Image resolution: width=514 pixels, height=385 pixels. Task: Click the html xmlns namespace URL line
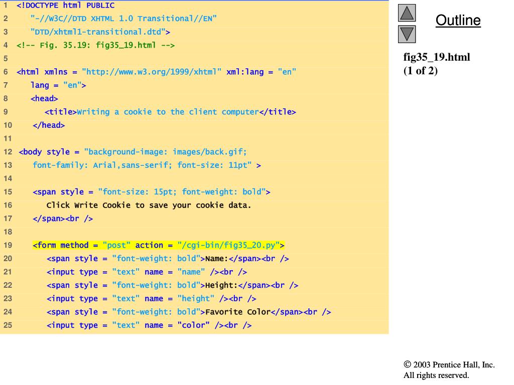(x=157, y=72)
